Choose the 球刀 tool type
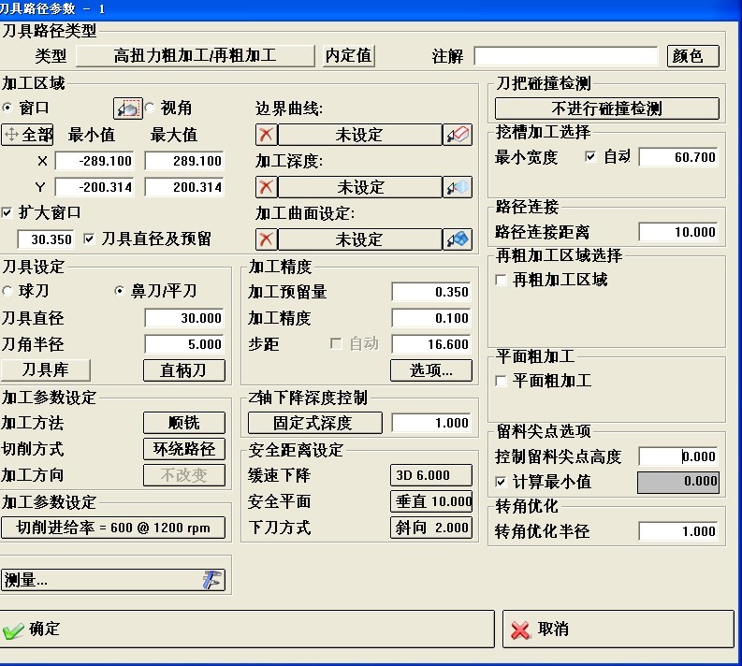 click(x=7, y=291)
